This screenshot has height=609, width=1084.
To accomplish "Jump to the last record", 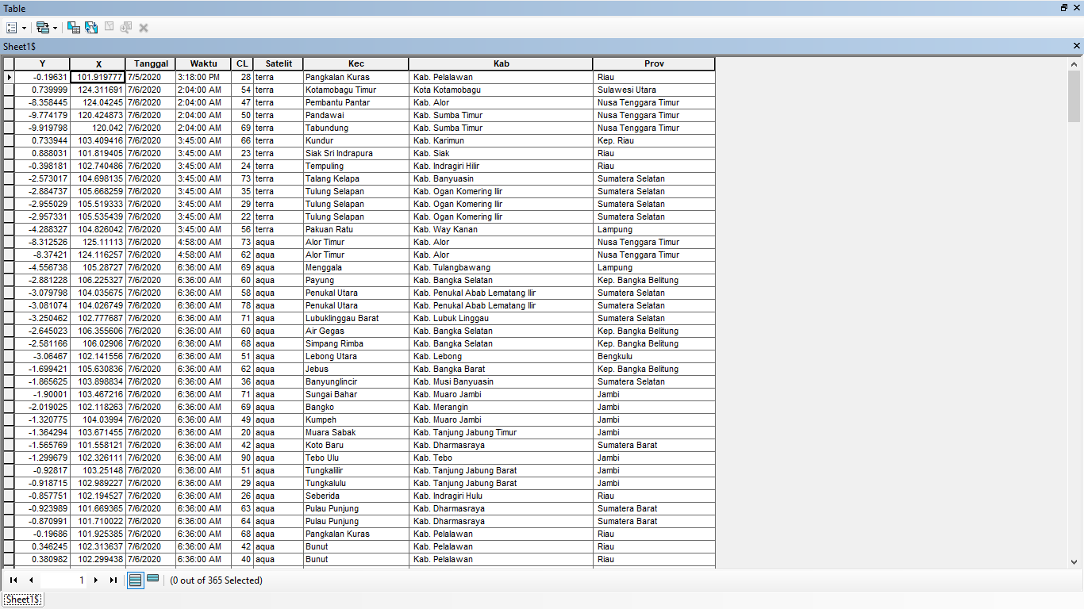I will pyautogui.click(x=113, y=580).
